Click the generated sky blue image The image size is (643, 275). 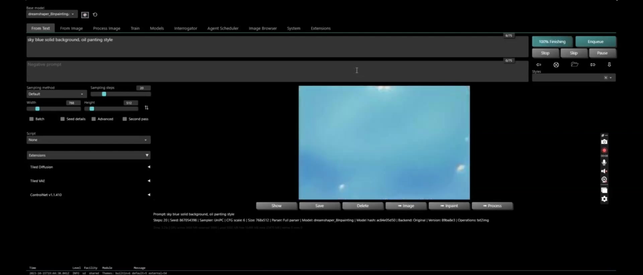(x=384, y=143)
